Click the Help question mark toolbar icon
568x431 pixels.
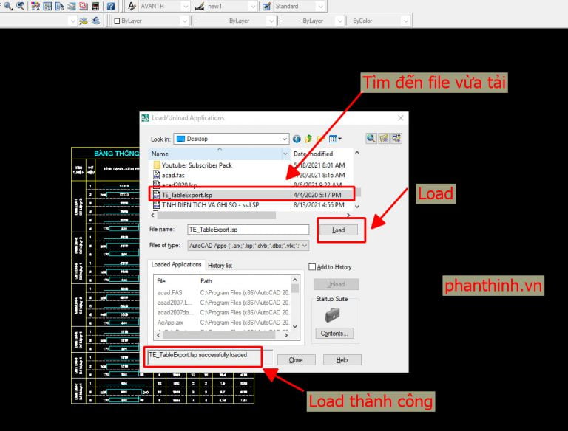[110, 6]
